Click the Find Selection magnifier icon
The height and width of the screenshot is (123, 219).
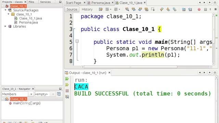pos(127,9)
